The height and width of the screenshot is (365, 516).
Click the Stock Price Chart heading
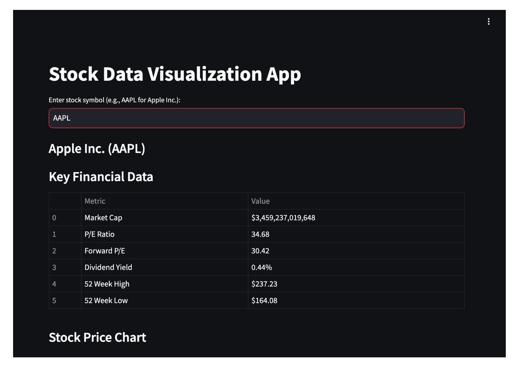97,337
